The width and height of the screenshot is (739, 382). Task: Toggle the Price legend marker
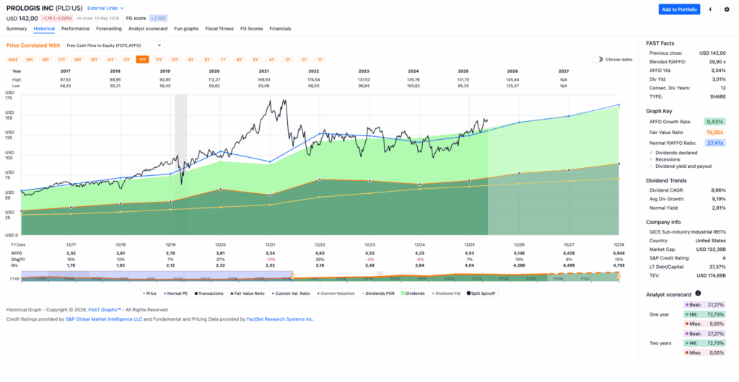tap(151, 293)
